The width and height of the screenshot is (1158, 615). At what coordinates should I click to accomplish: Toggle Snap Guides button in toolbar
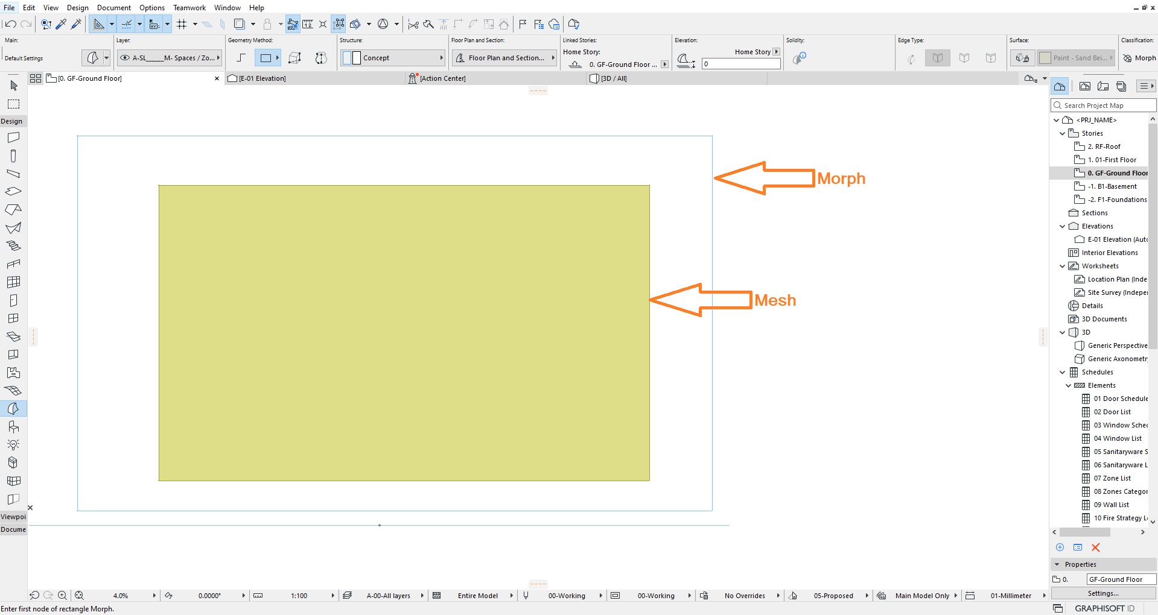127,24
